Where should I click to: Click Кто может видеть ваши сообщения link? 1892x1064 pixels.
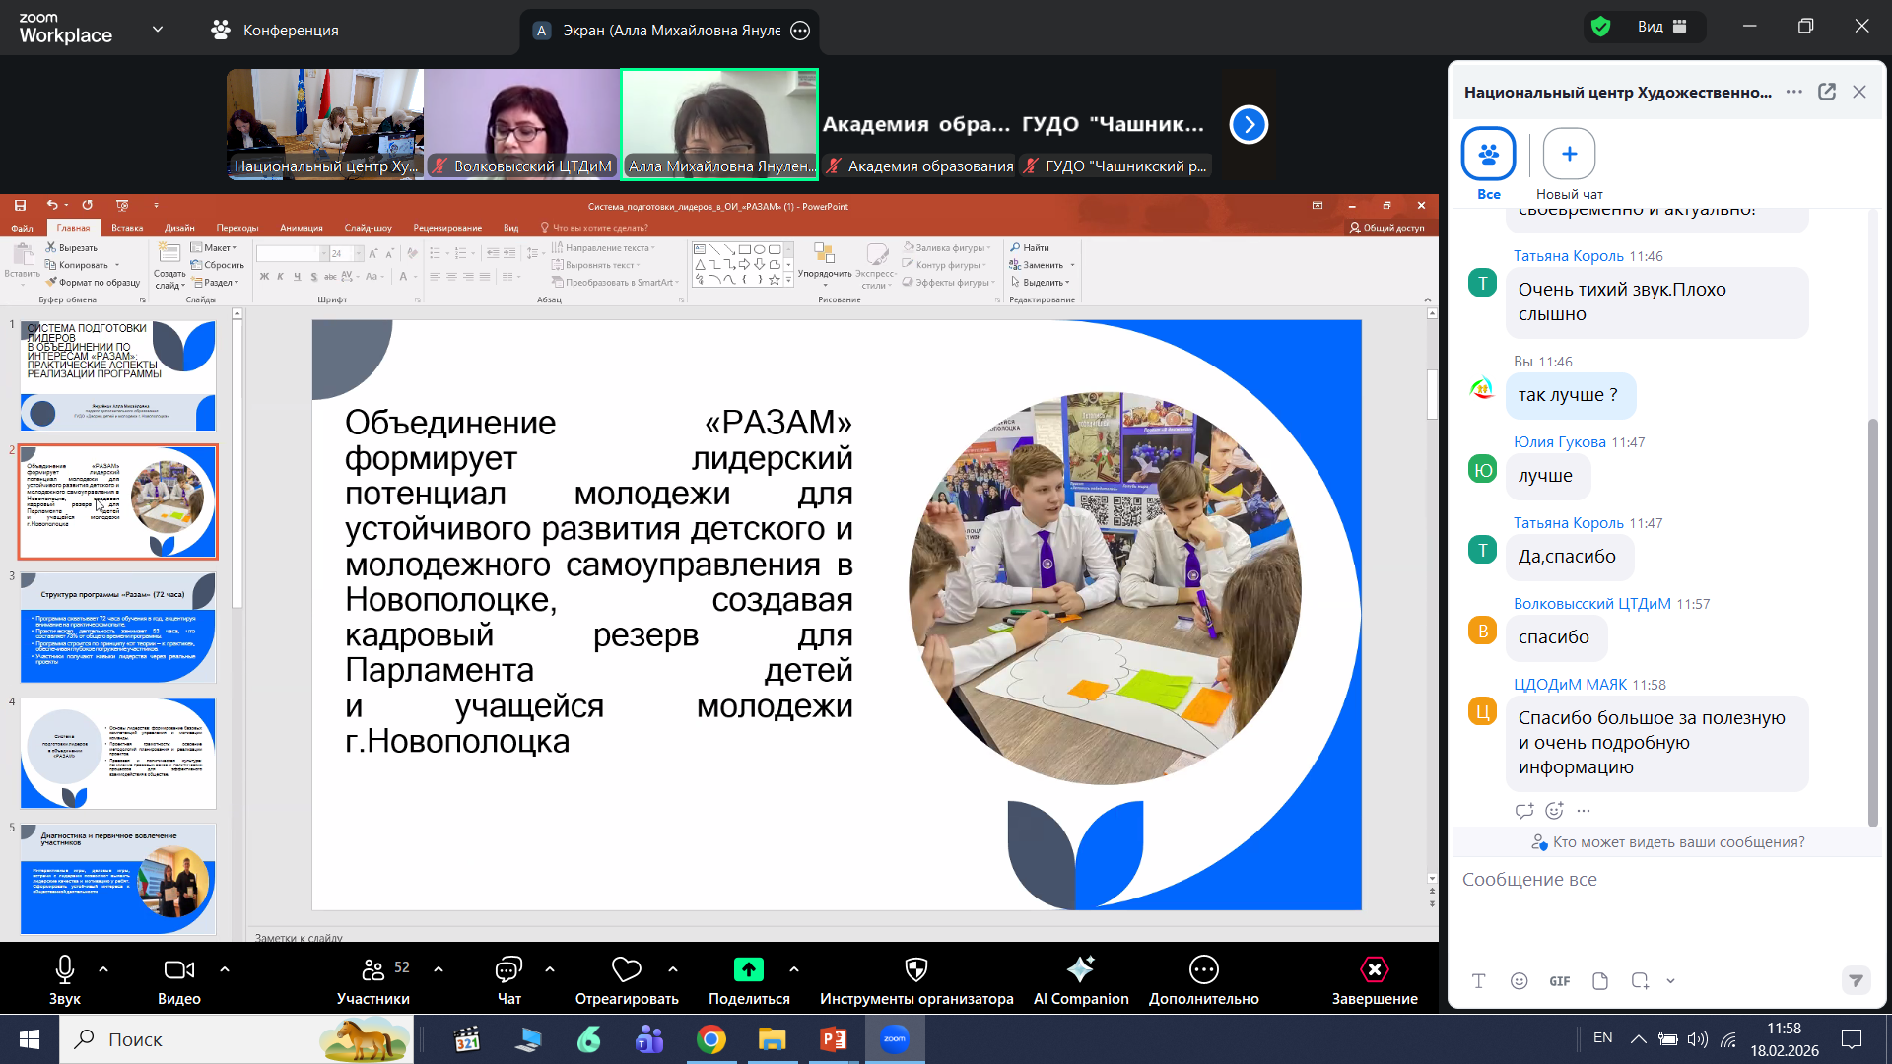1678,842
